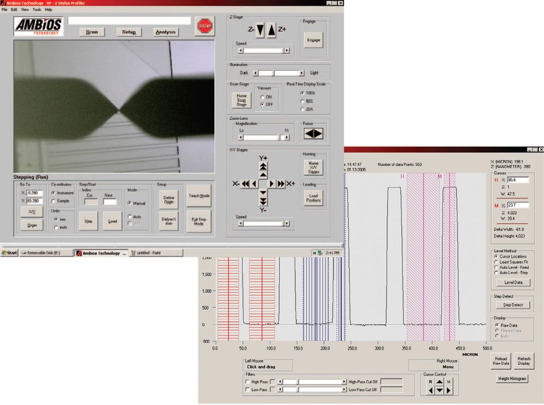Image resolution: width=544 pixels, height=405 pixels.
Task: Switch to the Analysis tab button
Action: pyautogui.click(x=165, y=32)
